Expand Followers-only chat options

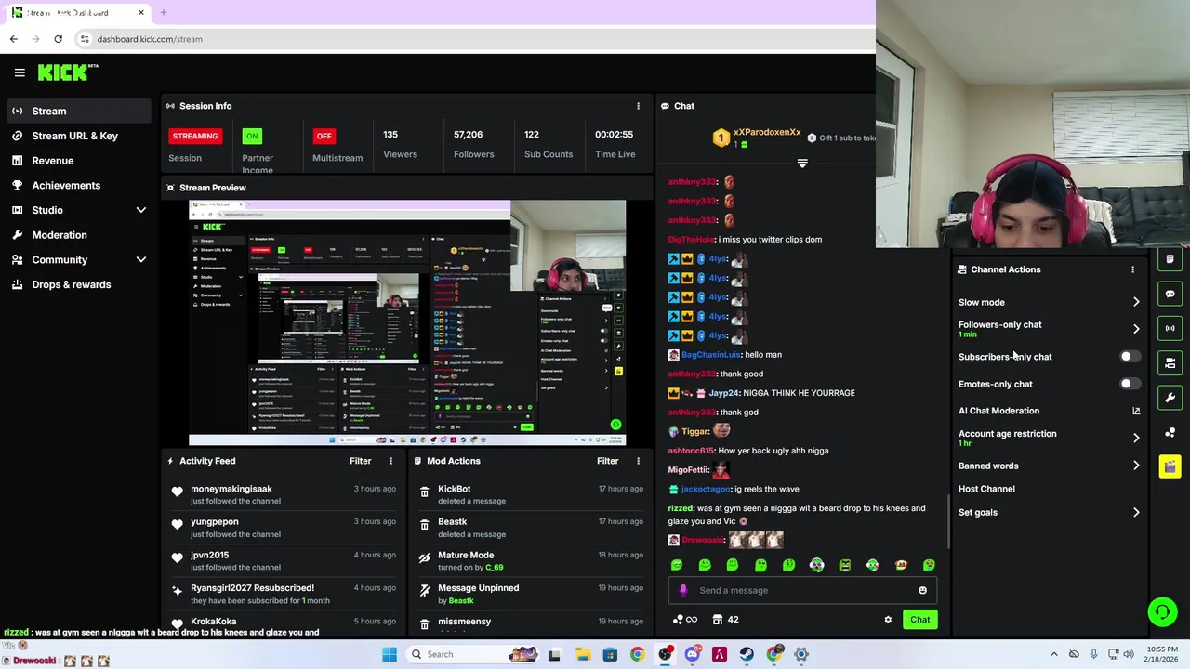(x=1136, y=329)
